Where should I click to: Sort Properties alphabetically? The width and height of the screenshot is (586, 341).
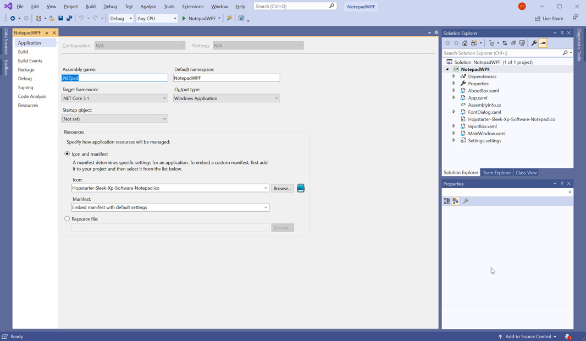456,201
